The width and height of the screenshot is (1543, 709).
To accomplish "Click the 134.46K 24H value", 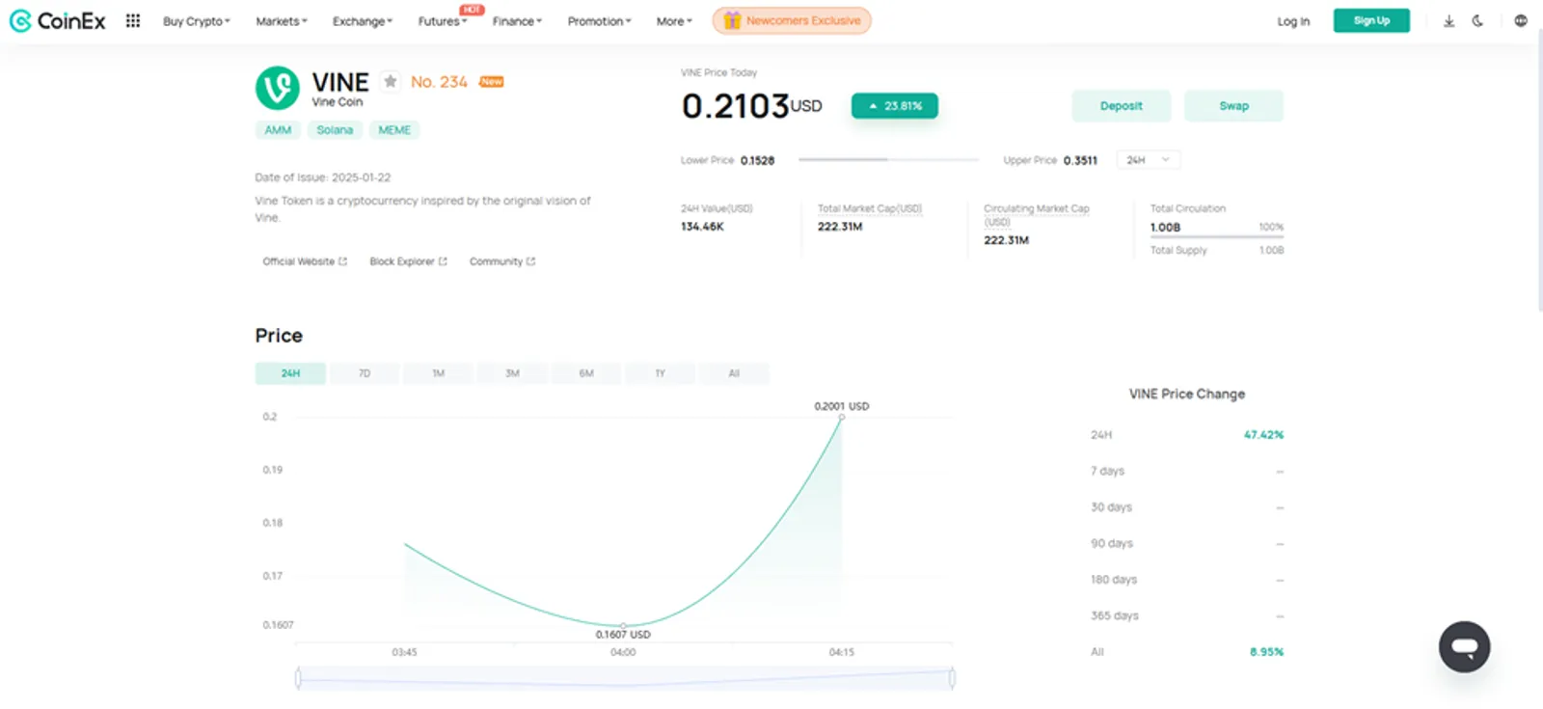I will point(702,227).
